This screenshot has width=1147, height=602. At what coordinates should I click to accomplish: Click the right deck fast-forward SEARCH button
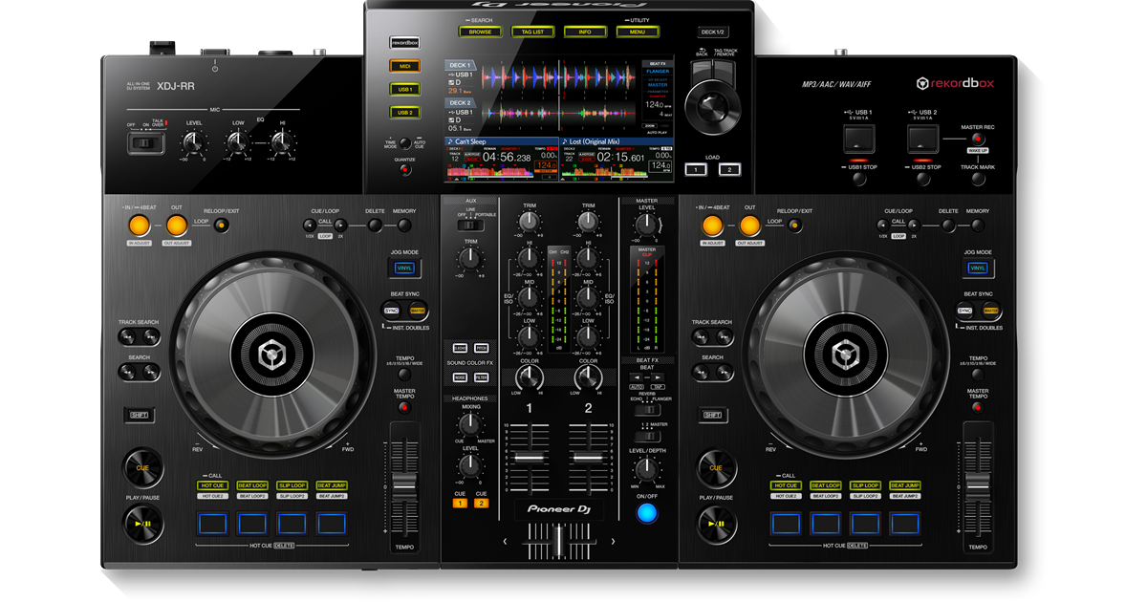coord(725,373)
